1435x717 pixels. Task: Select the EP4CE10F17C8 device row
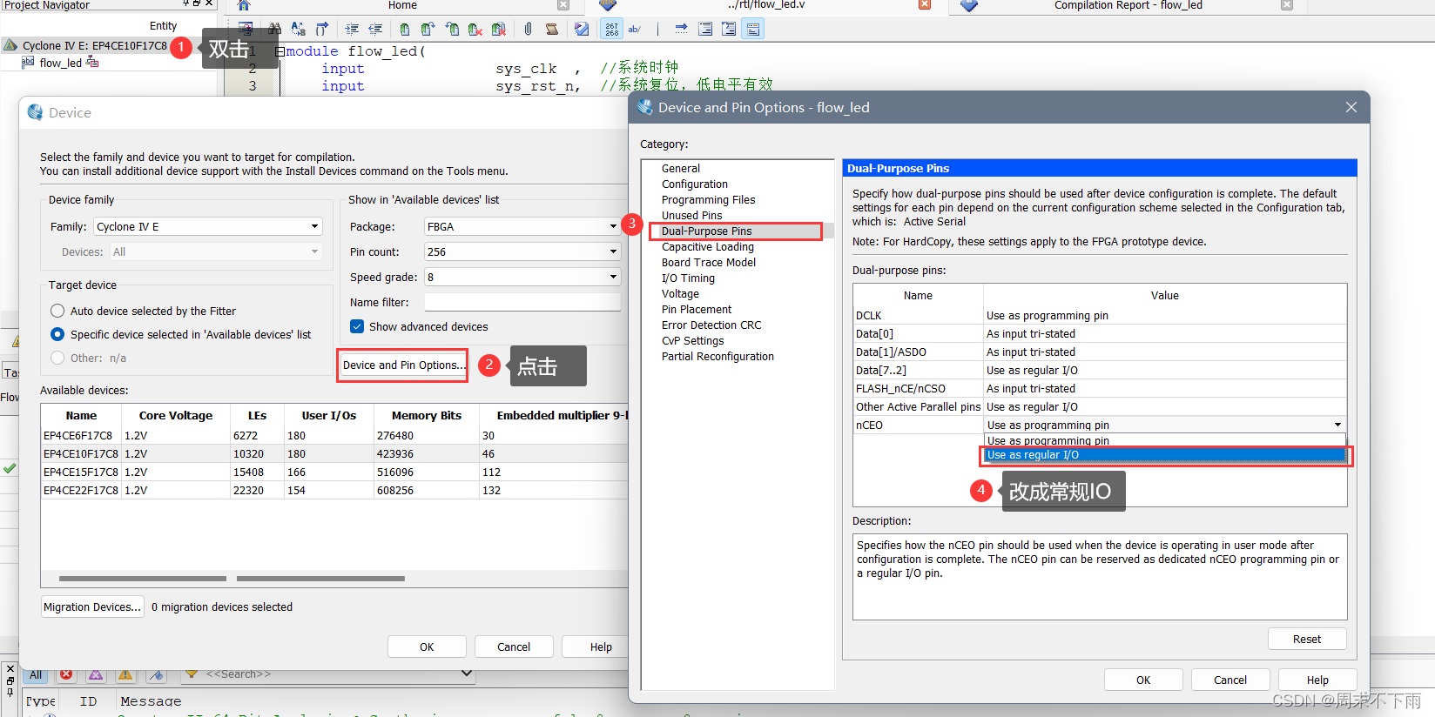pos(334,453)
